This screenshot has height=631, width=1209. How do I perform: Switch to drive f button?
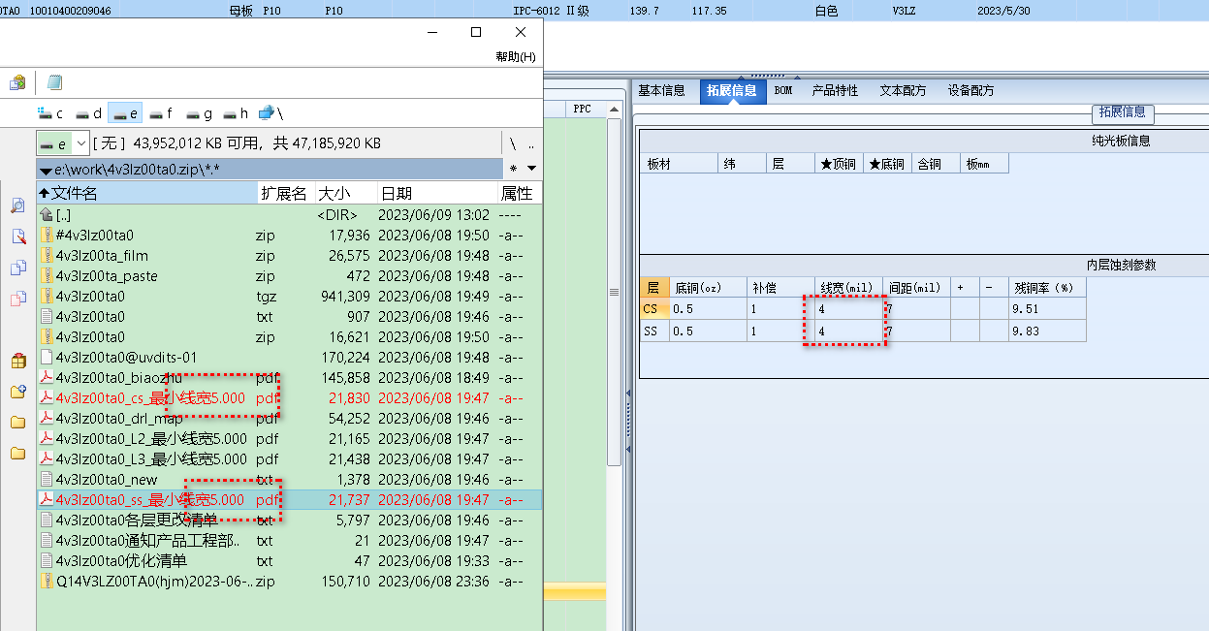[161, 113]
